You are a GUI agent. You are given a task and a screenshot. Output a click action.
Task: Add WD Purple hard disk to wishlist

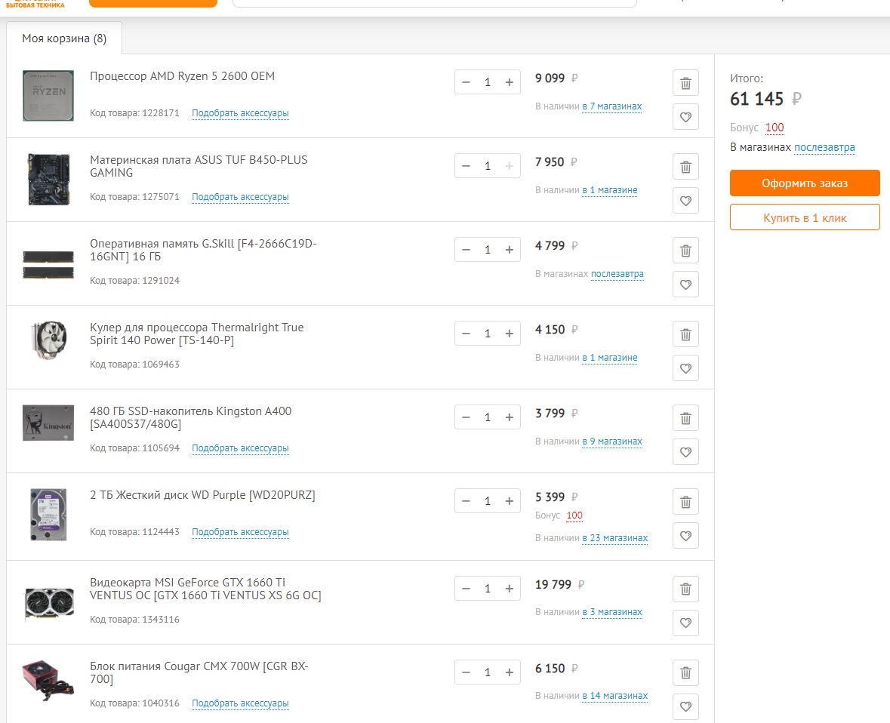[685, 536]
